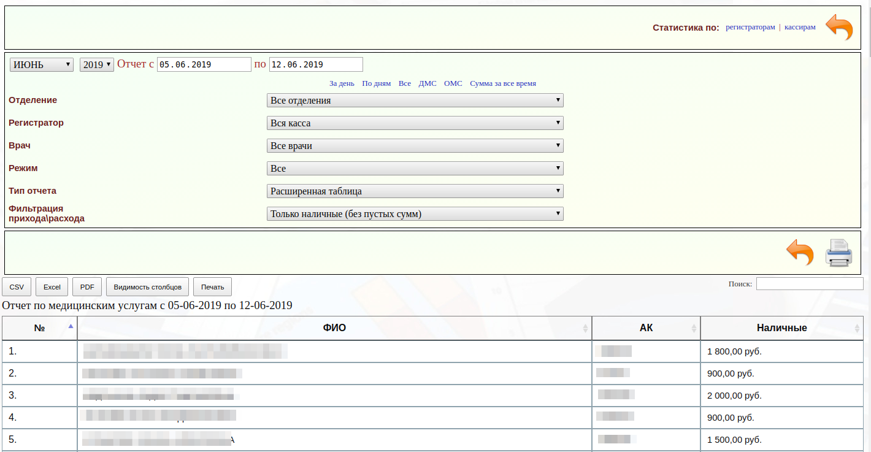Open the year dropdown showing 2019
The width and height of the screenshot is (871, 452).
[x=97, y=64]
